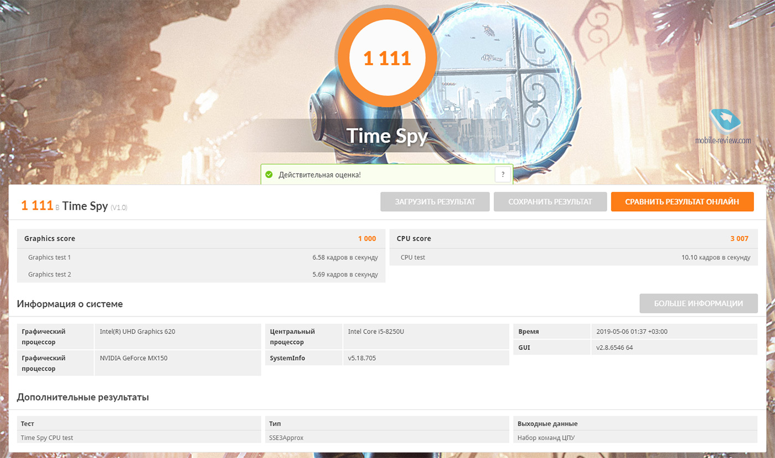Select the Graphics test 1 row label
Screen dimensions: 775x458
(x=50, y=257)
